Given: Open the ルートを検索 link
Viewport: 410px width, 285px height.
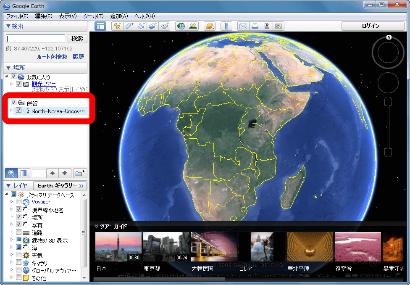Looking at the screenshot, I should coord(52,57).
